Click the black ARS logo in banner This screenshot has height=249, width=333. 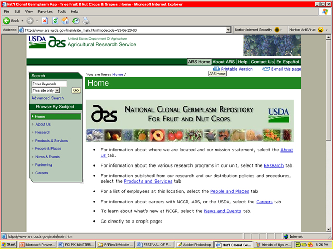[x=104, y=114]
